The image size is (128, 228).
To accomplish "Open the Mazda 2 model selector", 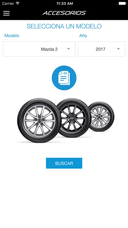I will coord(39,49).
